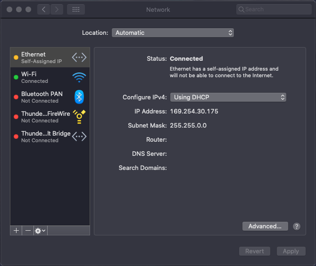Click into the Search field
The image size is (316, 266).
coord(274,9)
